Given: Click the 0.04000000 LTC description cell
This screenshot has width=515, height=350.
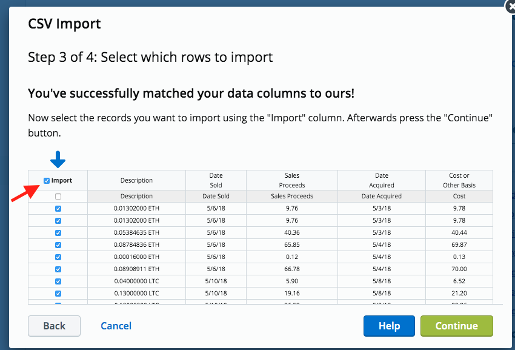Looking at the screenshot, I should click(137, 281).
